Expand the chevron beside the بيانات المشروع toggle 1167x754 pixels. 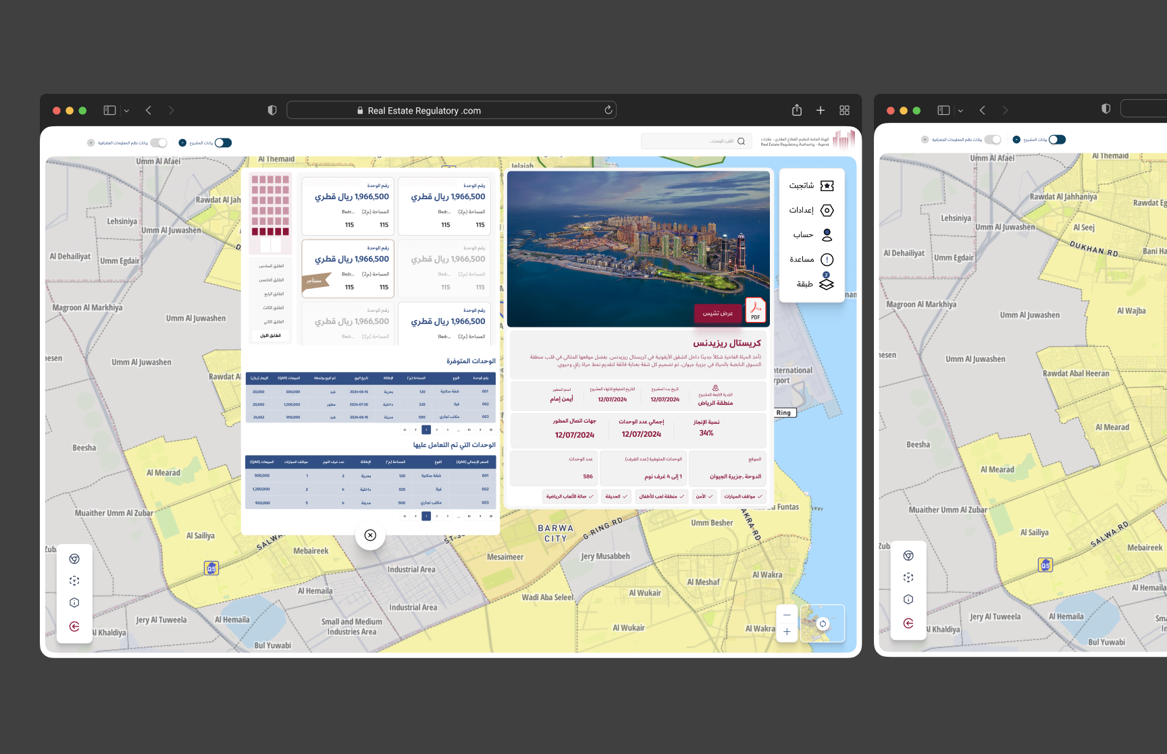(x=182, y=142)
